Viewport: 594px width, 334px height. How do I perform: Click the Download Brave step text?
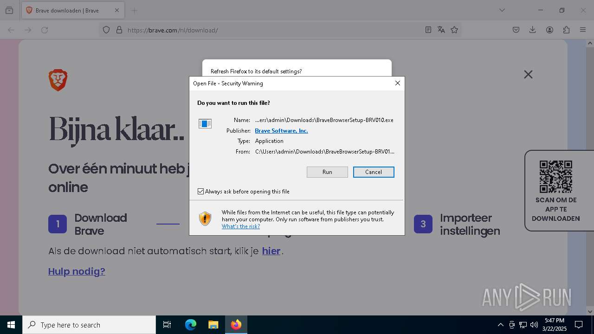click(101, 225)
